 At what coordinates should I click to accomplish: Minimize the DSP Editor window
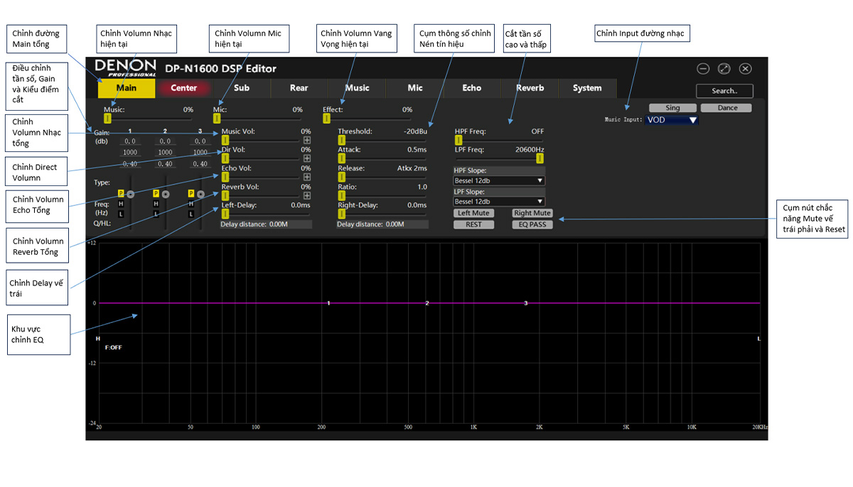[x=703, y=69]
